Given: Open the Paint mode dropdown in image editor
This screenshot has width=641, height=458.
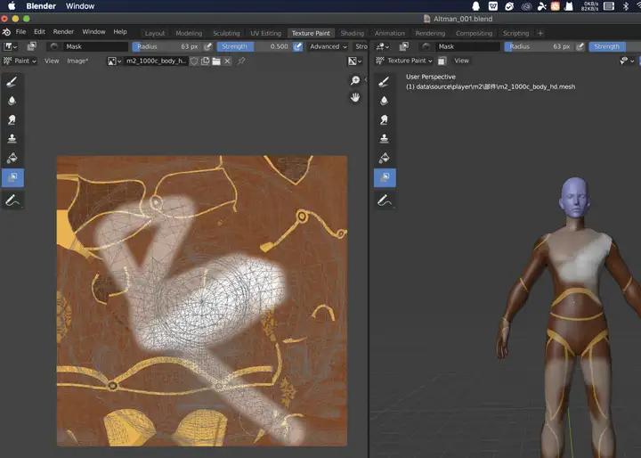Looking at the screenshot, I should pos(20,61).
